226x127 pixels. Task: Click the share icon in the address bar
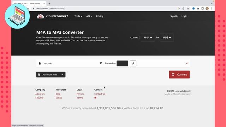(183, 8)
